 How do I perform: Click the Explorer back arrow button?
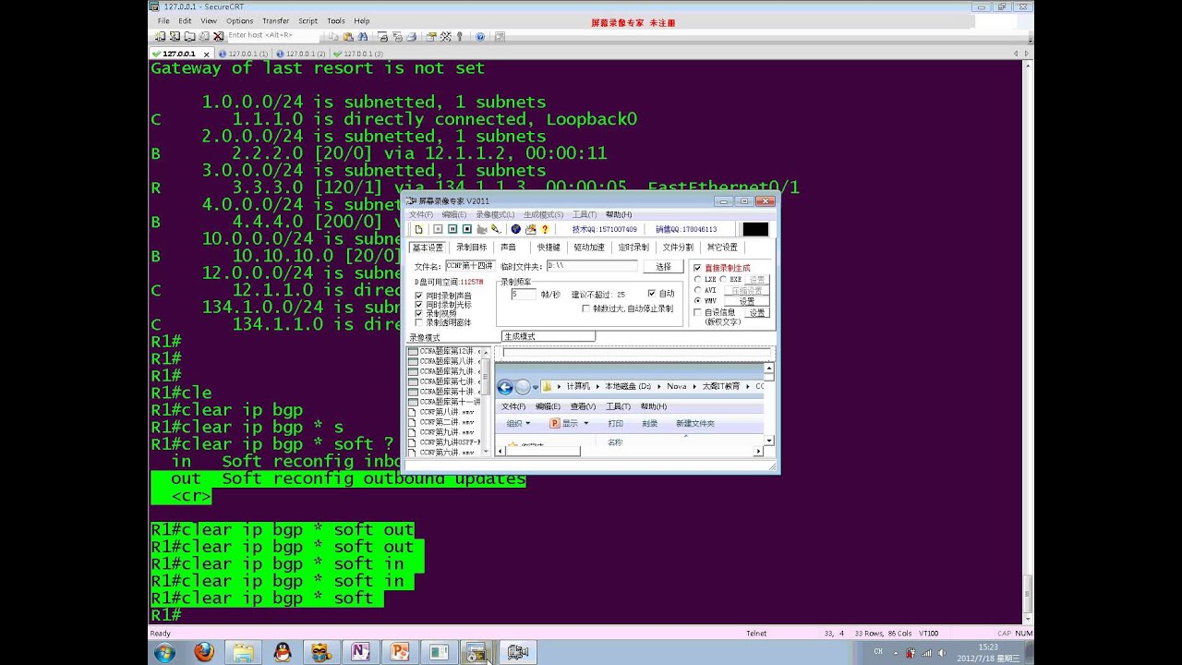[x=505, y=387]
